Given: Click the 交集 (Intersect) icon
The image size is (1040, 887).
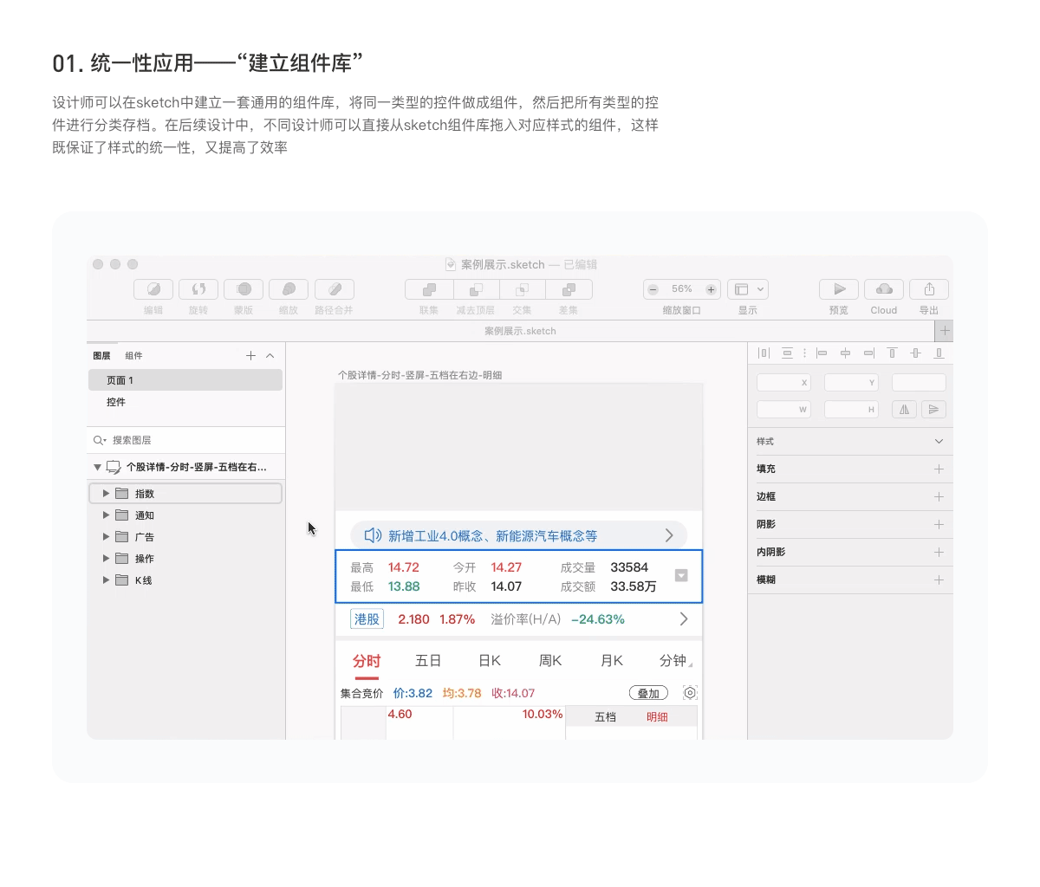Looking at the screenshot, I should tap(522, 289).
